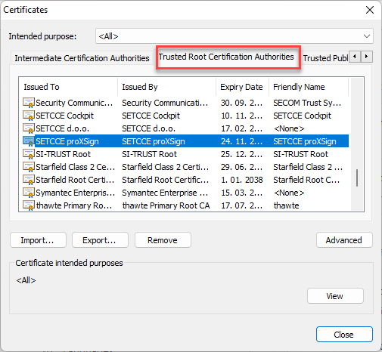Image resolution: width=382 pixels, height=352 pixels.
Task: View the selected certificate details
Action: coord(335,296)
